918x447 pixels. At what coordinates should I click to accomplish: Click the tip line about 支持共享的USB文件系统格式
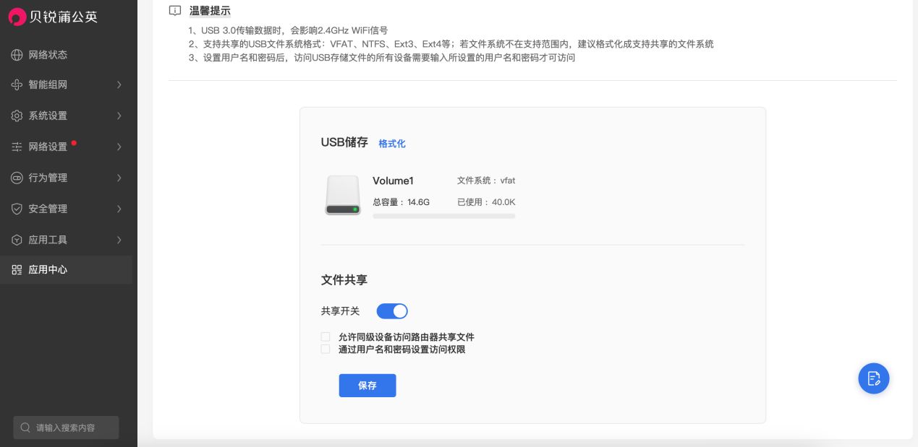point(451,44)
